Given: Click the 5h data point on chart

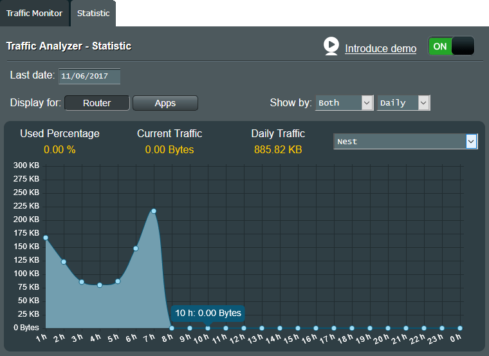Looking at the screenshot, I should [118, 281].
